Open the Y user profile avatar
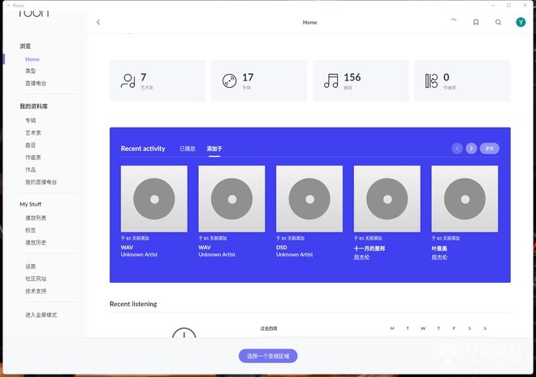 (521, 22)
